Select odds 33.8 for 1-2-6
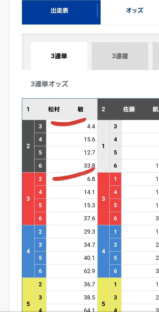The height and width of the screenshot is (312, 159). 72,166
